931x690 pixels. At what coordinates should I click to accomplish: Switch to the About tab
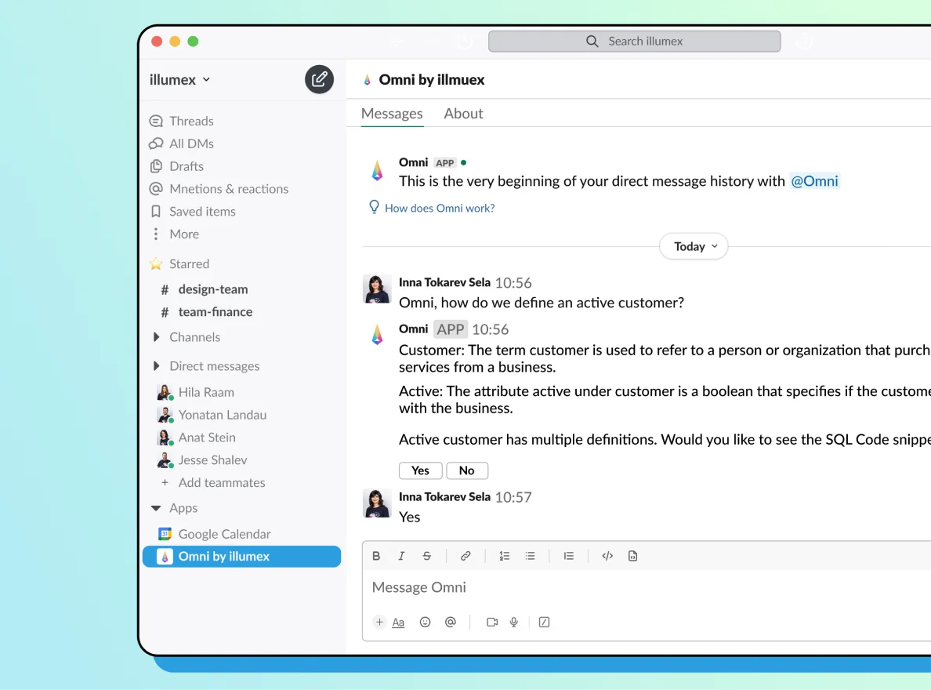463,114
